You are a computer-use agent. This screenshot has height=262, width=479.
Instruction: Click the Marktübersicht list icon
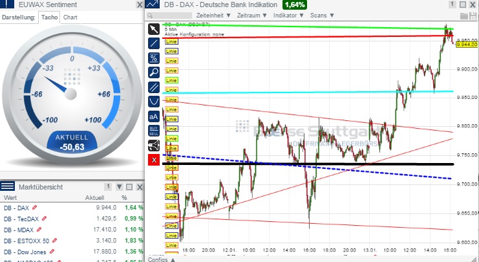7,186
